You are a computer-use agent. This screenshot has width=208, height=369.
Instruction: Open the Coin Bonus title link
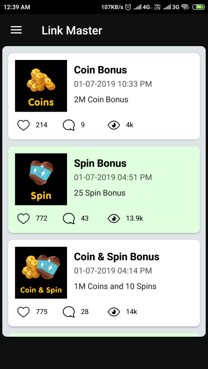100,70
